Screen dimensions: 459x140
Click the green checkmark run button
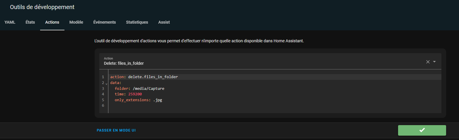(422, 130)
